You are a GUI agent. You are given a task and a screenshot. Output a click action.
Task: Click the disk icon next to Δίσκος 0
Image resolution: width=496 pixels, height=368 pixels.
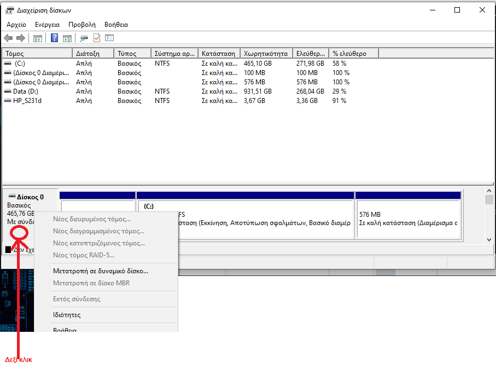(11, 197)
